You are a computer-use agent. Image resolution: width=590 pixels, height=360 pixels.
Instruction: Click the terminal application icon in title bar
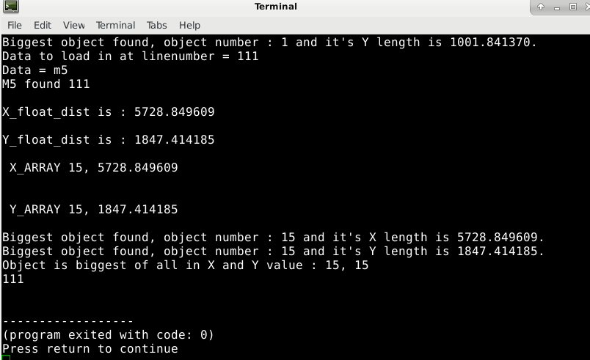tap(11, 7)
